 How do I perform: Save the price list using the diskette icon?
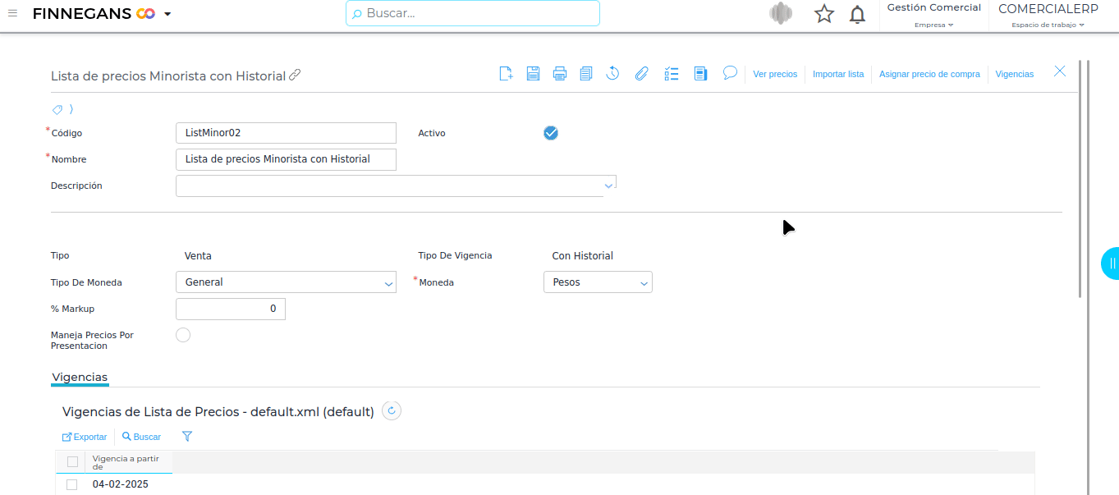pyautogui.click(x=533, y=74)
